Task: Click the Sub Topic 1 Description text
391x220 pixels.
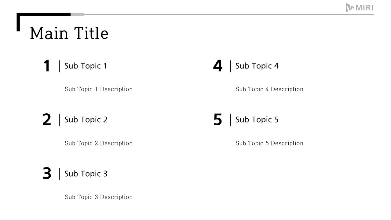Action: (x=99, y=89)
